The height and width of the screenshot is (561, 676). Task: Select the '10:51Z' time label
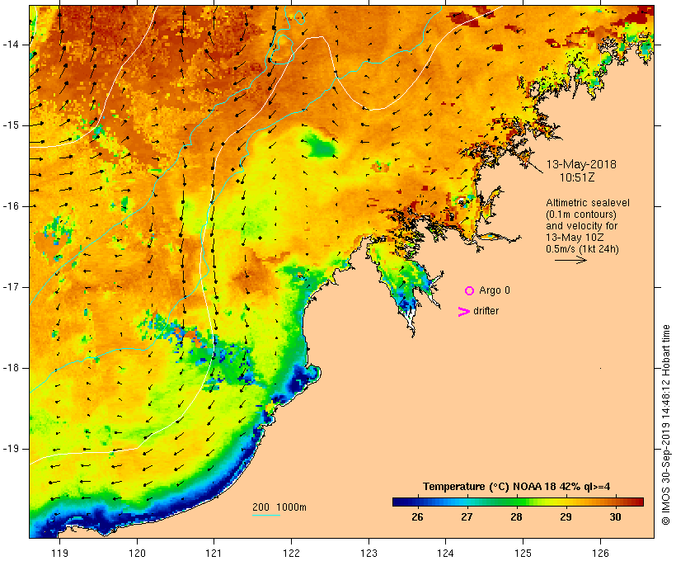(x=577, y=177)
